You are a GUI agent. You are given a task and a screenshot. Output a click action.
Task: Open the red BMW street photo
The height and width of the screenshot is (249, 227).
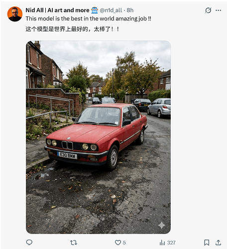point(98,137)
